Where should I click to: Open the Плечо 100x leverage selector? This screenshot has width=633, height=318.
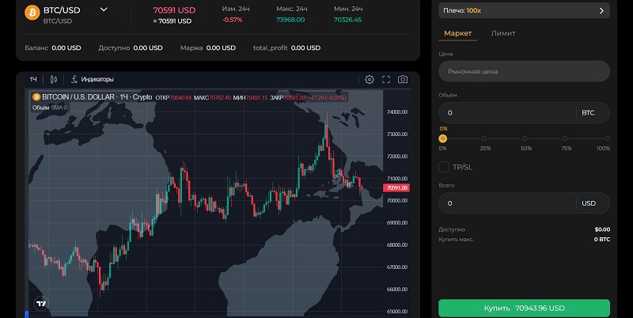[x=524, y=11]
